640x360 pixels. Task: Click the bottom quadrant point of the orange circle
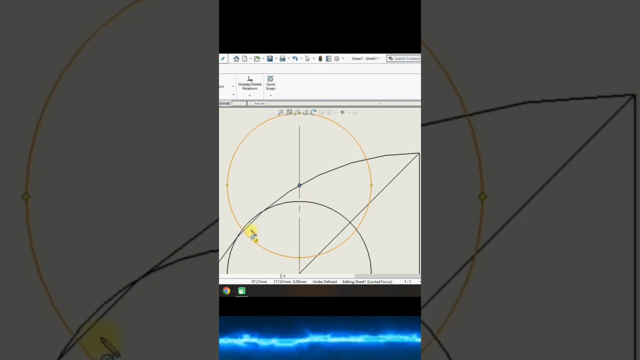tap(299, 257)
